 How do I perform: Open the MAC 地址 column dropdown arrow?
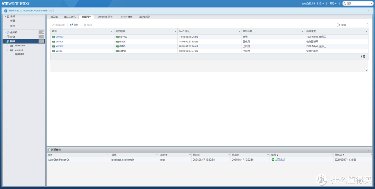tap(239, 31)
